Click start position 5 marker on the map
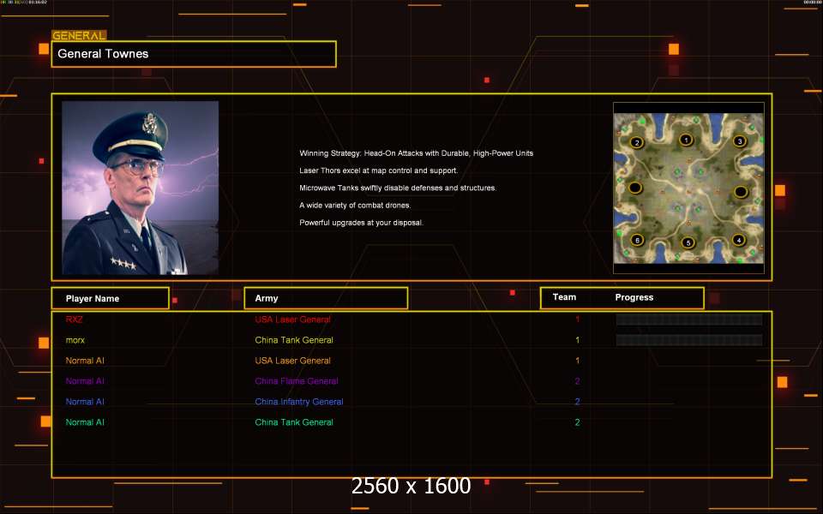The width and height of the screenshot is (823, 514). (x=688, y=242)
